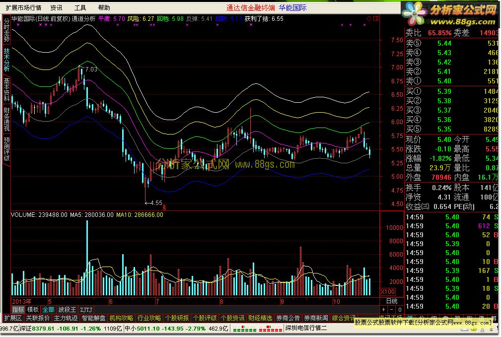Click the 日线 period selector
The width and height of the screenshot is (501, 337).
[392, 301]
